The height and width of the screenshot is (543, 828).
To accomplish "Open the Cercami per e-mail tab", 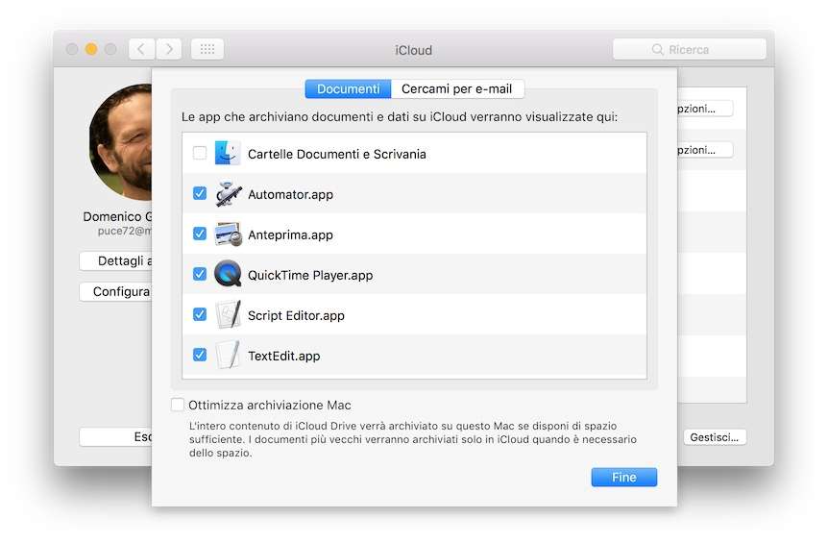I will [x=457, y=89].
